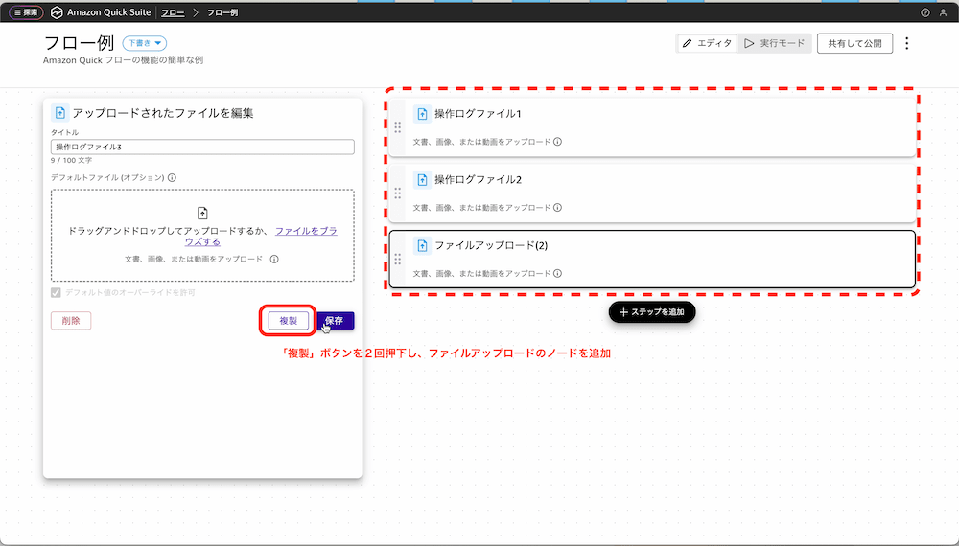Viewport: 959px width, 546px height.
Task: Toggle デフォルト値のオーバーライドを許可 checkbox
Action: 56,292
